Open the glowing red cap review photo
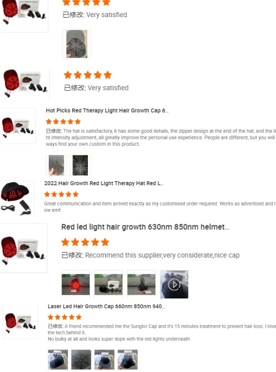This screenshot has height=372, width=276. tap(76, 284)
